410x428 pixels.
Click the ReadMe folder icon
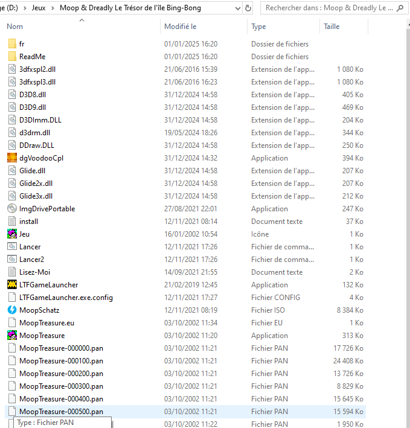[12, 57]
